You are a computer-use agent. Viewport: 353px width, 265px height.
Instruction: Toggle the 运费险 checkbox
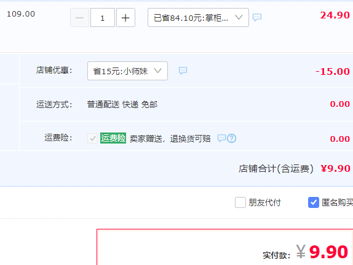pyautogui.click(x=92, y=139)
